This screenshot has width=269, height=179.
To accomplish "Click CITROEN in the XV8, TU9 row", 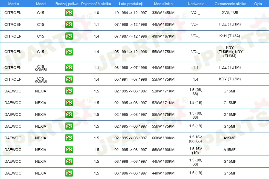I will pos(13,13).
